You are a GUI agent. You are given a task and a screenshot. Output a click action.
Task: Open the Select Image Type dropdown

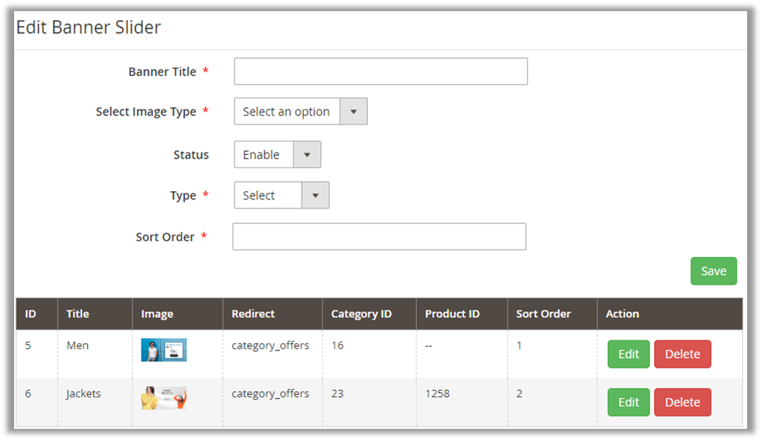(300, 112)
